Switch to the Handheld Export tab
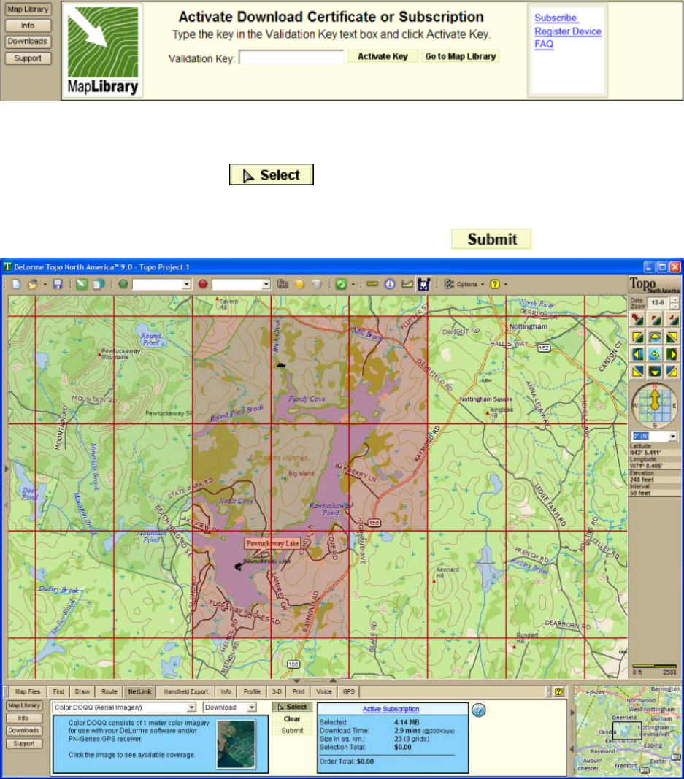The image size is (684, 779). (185, 691)
